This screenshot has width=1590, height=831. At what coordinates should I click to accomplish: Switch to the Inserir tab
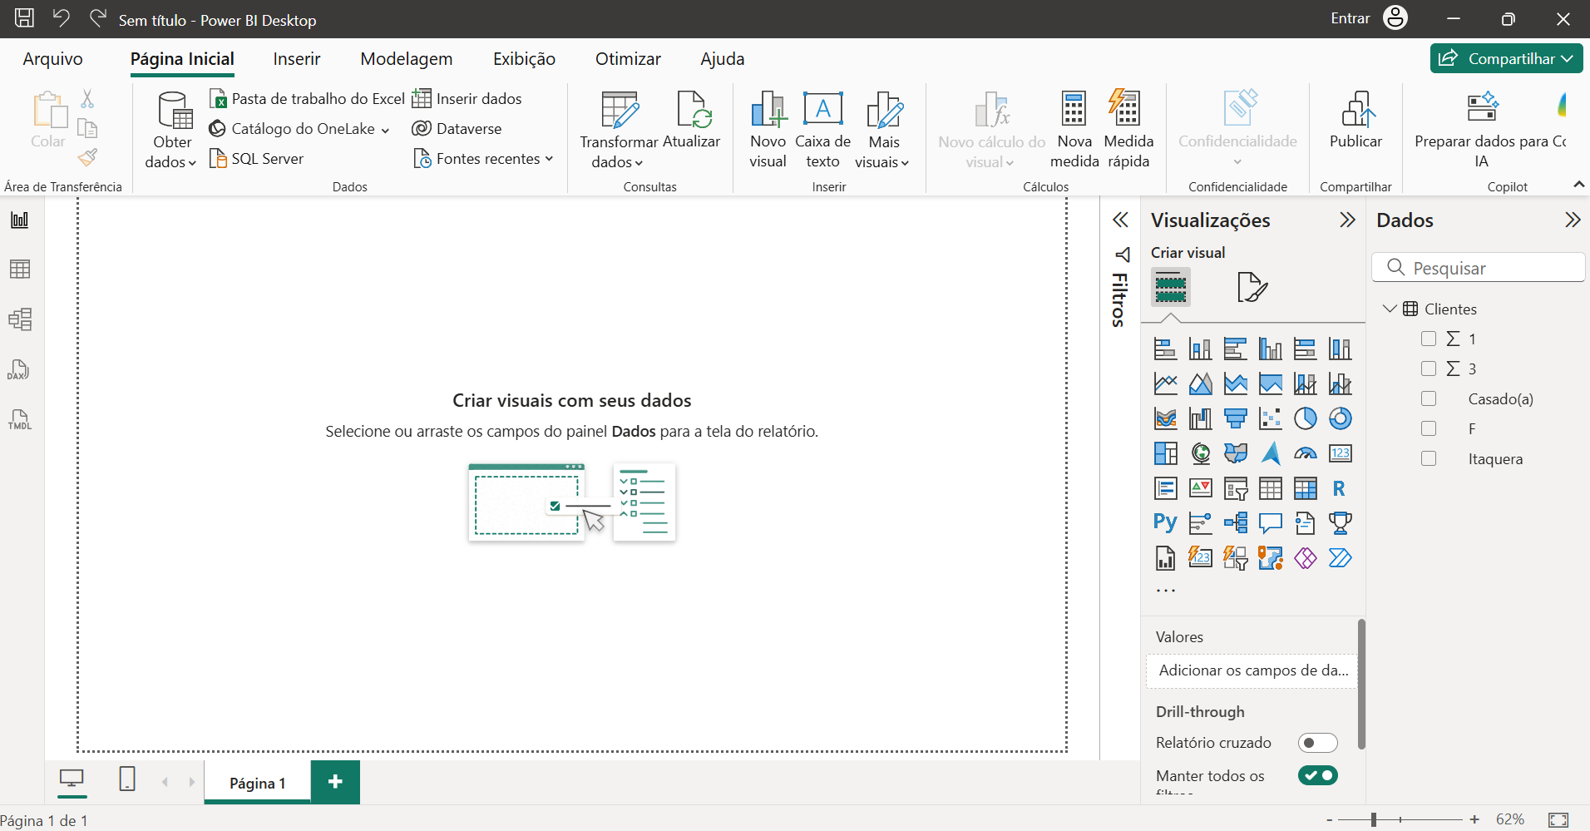point(296,59)
